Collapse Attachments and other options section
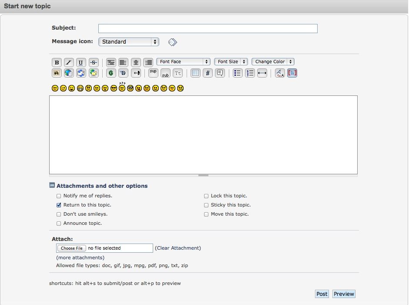The image size is (409, 305). pos(52,186)
